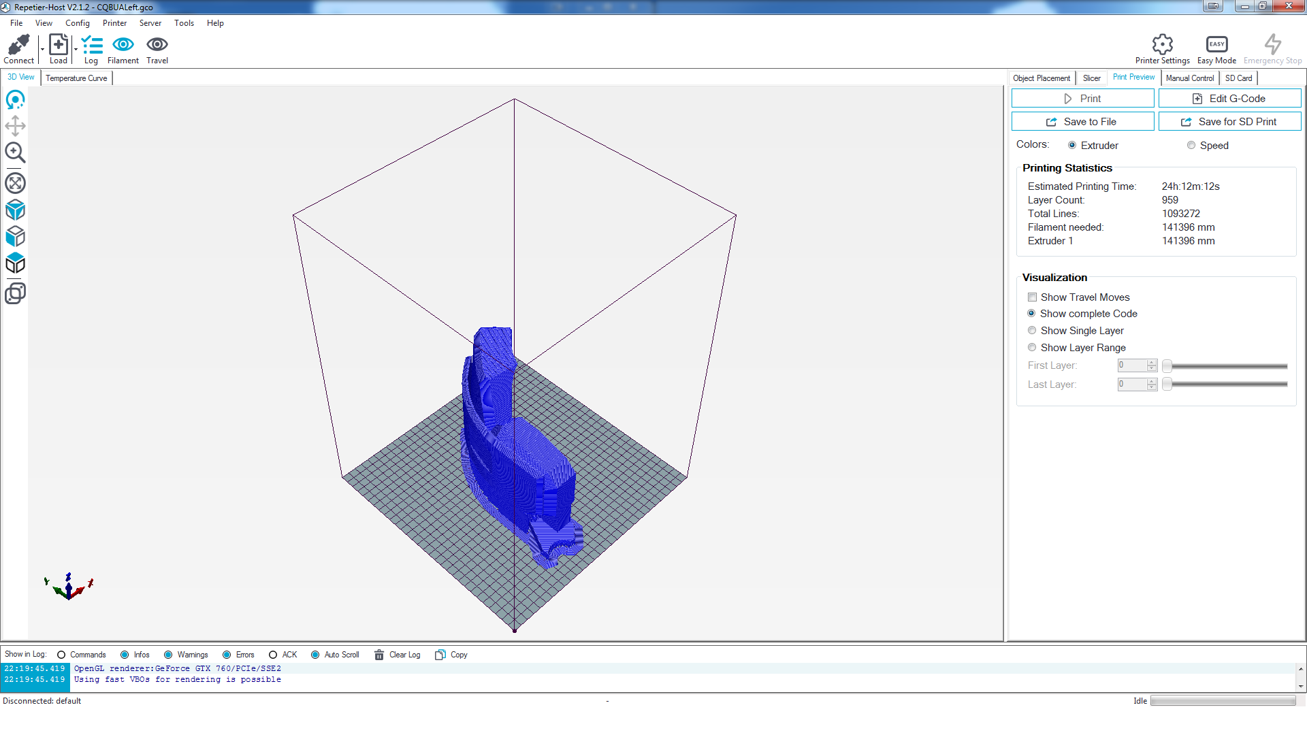Click the Connect plug icon

[x=18, y=45]
